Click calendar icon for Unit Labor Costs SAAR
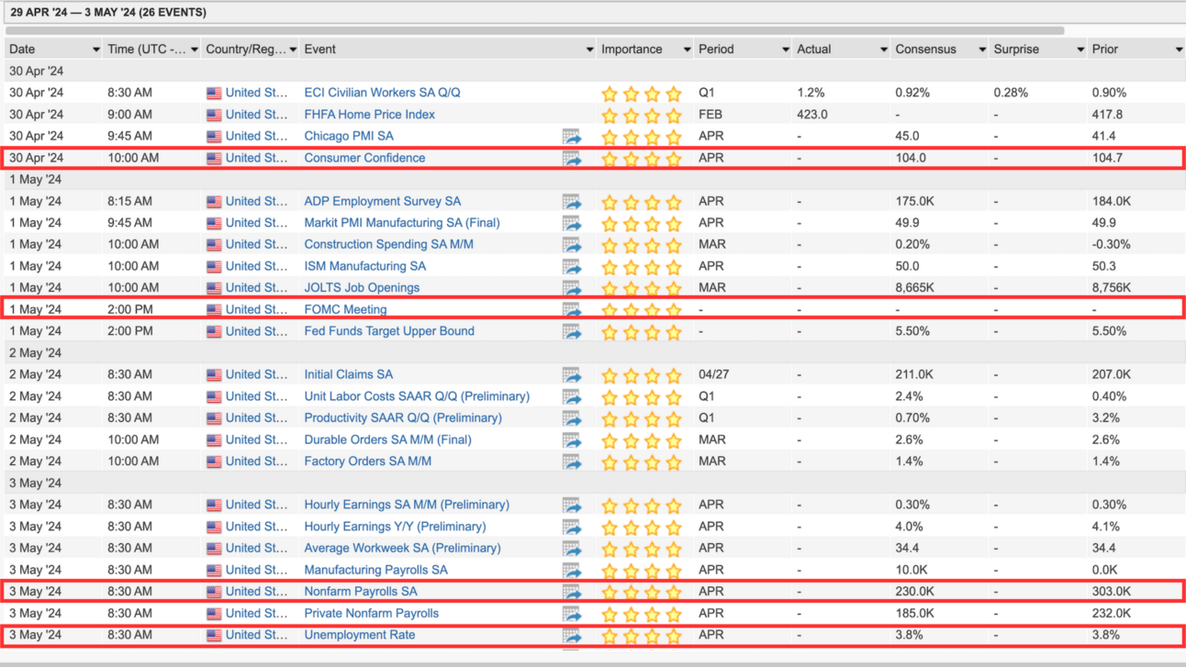Viewport: 1186px width, 667px height. pyautogui.click(x=572, y=397)
